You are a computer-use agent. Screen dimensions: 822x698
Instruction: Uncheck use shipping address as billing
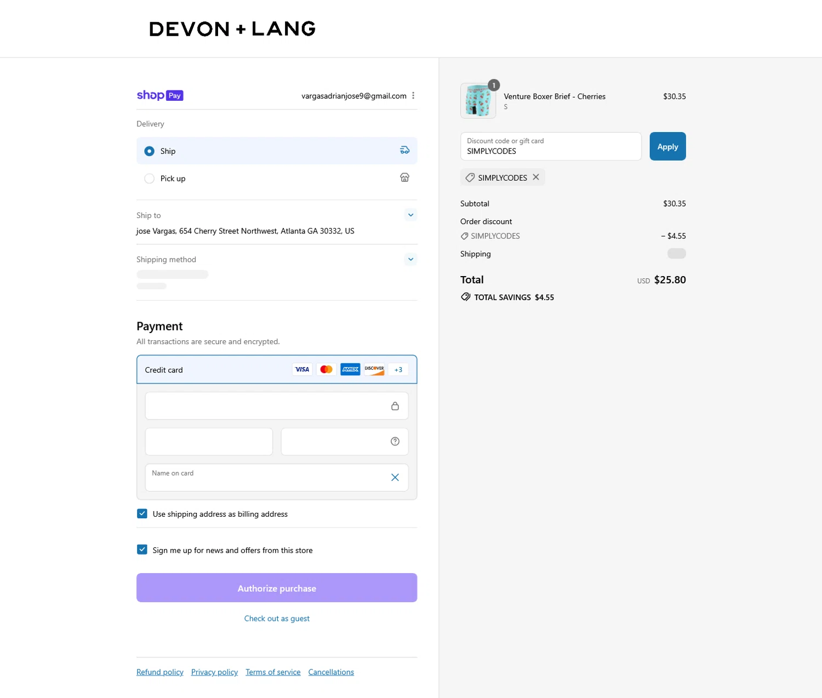click(x=142, y=513)
